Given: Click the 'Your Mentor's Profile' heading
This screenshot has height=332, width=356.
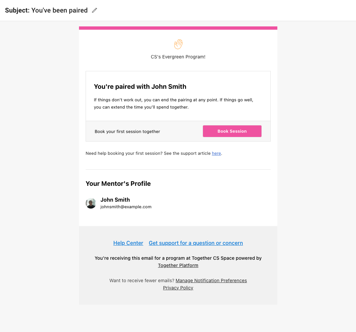Looking at the screenshot, I should [118, 183].
